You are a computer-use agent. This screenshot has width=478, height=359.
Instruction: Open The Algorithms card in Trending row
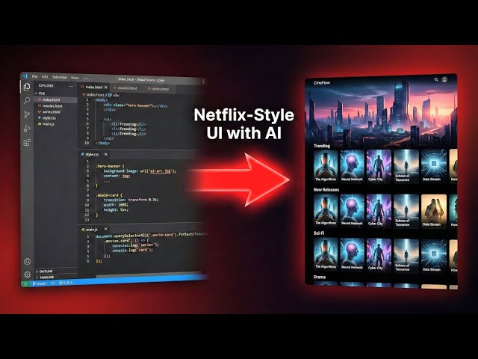coord(326,166)
